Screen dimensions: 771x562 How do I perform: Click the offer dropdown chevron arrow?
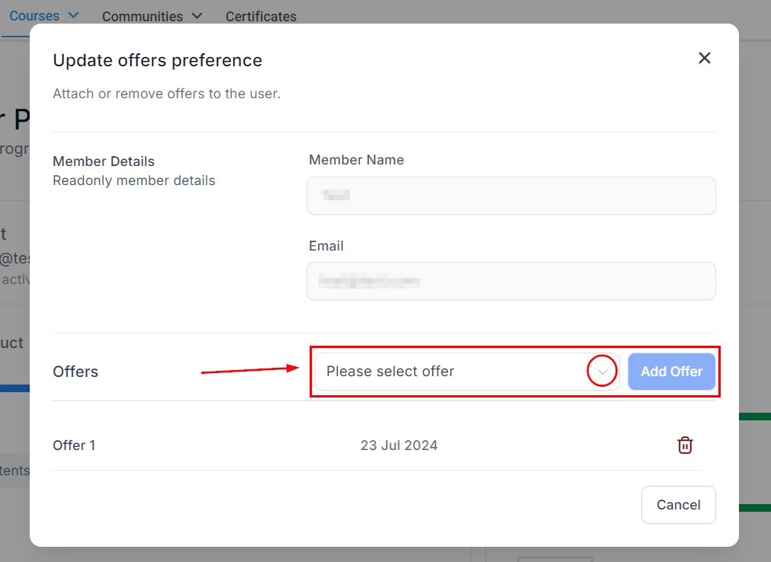coord(602,372)
